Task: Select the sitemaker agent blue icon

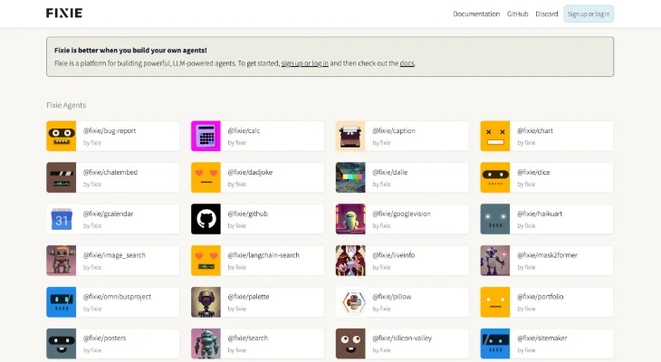Action: (495, 344)
